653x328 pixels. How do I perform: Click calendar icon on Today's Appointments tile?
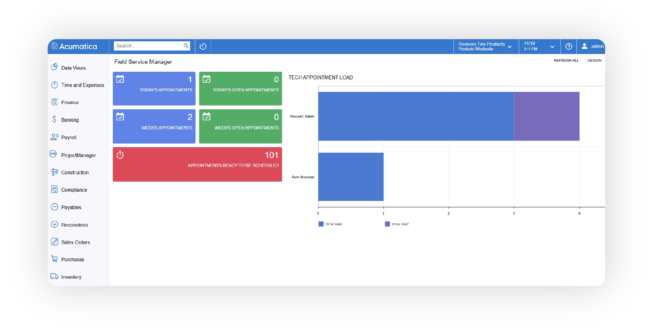click(x=120, y=79)
